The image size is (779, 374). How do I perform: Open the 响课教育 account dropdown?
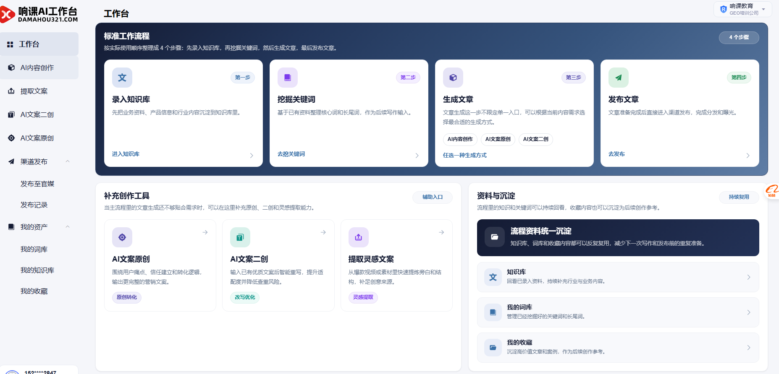click(742, 9)
